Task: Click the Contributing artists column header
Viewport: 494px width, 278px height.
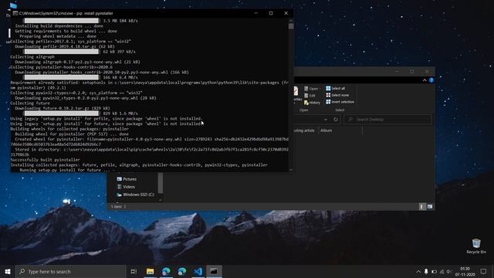Action: [304, 131]
